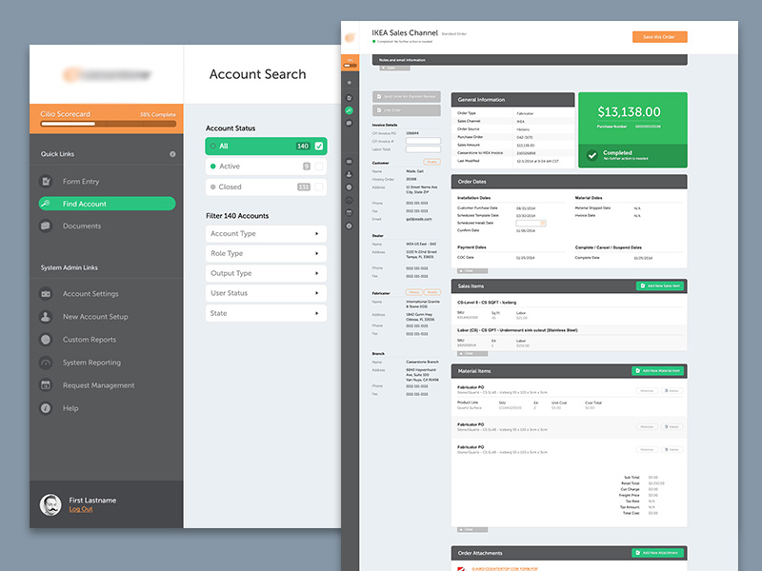The image size is (762, 571).
Task: Click the green find account icon in the collapsed sidebar
Action: [x=349, y=110]
